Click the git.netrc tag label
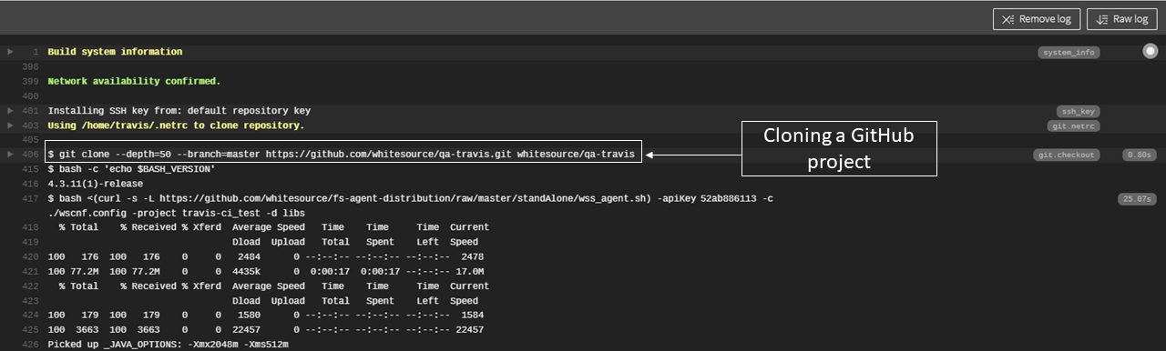 click(1074, 126)
